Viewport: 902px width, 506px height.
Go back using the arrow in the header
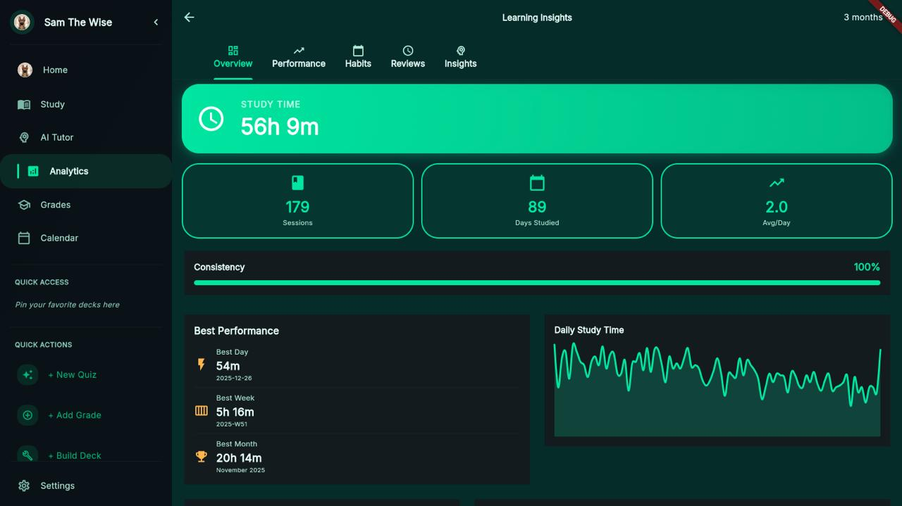188,17
